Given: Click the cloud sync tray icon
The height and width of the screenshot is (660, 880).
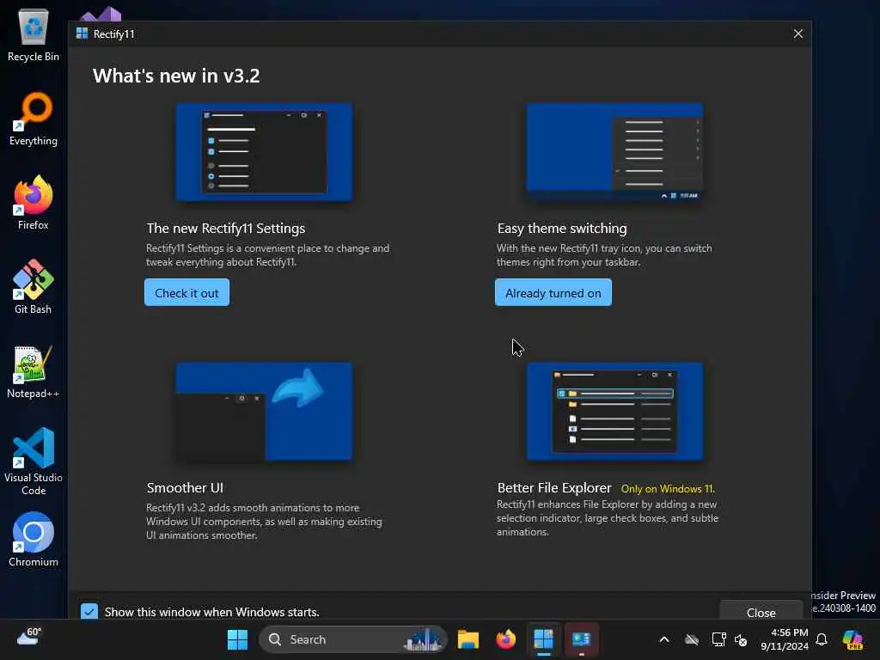Looking at the screenshot, I should tap(692, 639).
